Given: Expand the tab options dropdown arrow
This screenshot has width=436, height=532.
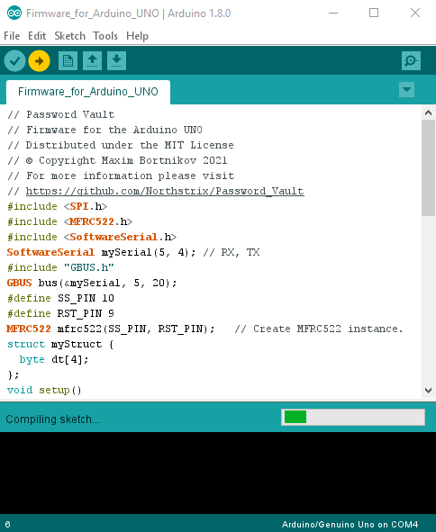Looking at the screenshot, I should click(x=406, y=90).
